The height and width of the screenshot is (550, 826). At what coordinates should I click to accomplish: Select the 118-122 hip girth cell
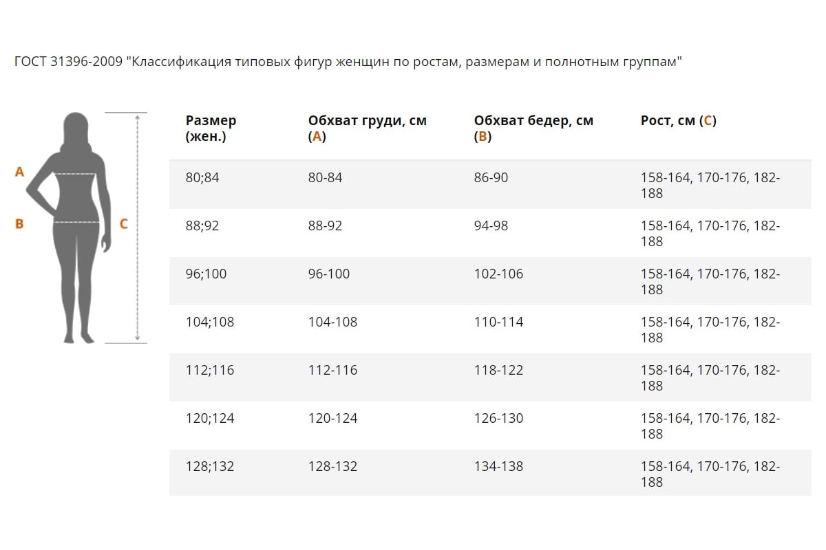(x=498, y=371)
